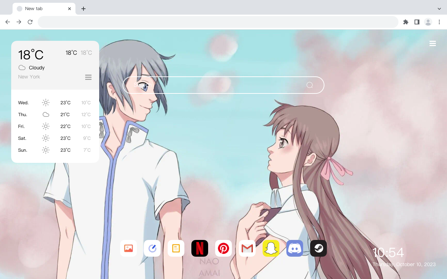
Task: Open the browser profile avatar
Action: (x=428, y=22)
